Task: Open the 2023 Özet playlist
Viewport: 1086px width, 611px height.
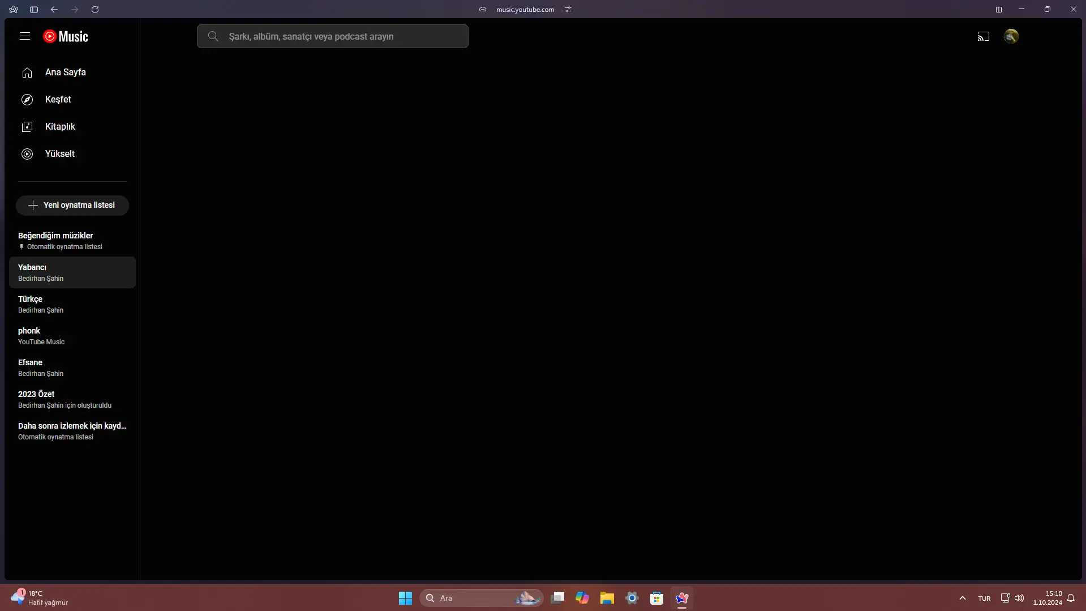Action: pos(72,399)
